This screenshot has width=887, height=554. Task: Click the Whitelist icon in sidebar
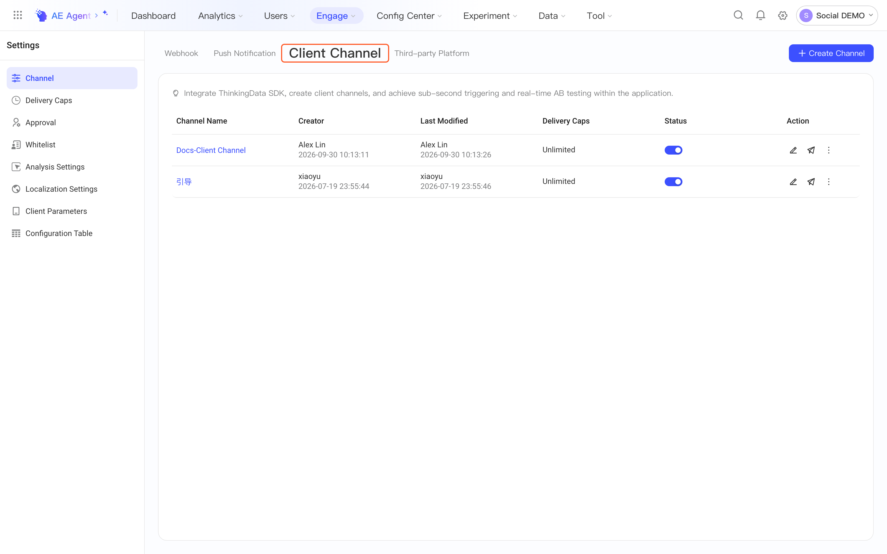[16, 145]
